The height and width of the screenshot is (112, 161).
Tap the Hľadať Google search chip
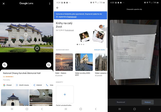pyautogui.click(x=7, y=85)
